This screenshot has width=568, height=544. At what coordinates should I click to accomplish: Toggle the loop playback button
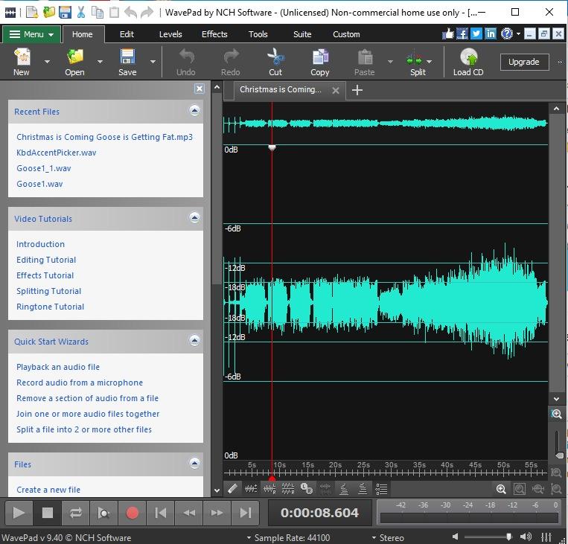76,513
